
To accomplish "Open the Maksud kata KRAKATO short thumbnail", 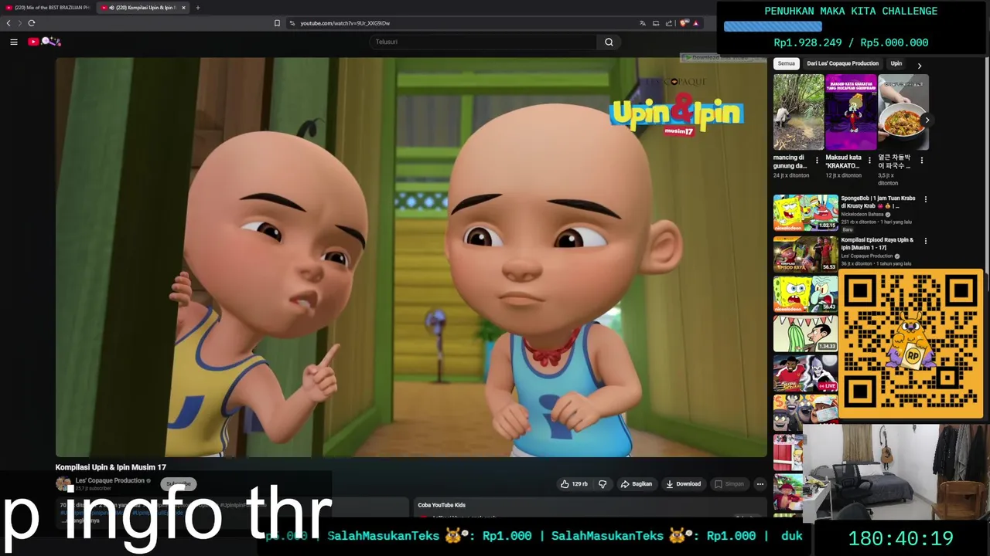I will click(x=851, y=112).
